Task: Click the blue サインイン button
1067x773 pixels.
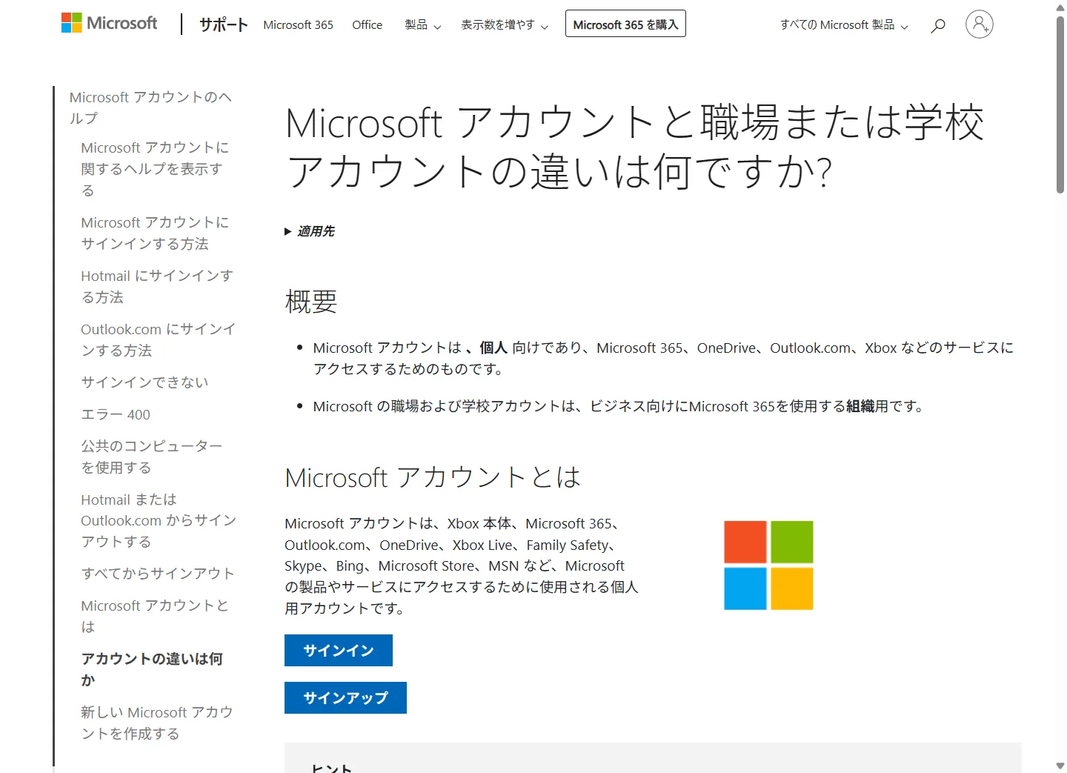Action: [x=339, y=650]
